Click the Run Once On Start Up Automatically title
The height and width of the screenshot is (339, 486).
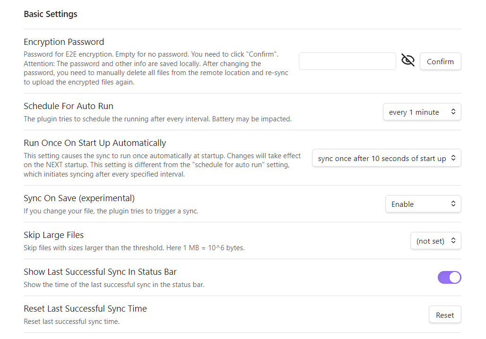click(x=95, y=143)
